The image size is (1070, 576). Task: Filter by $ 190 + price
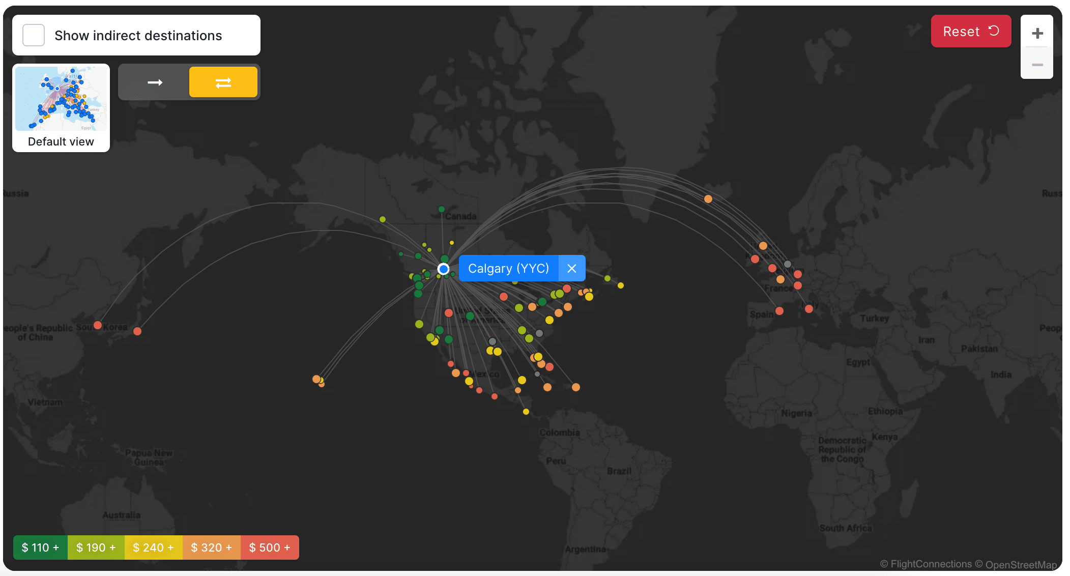click(x=96, y=548)
